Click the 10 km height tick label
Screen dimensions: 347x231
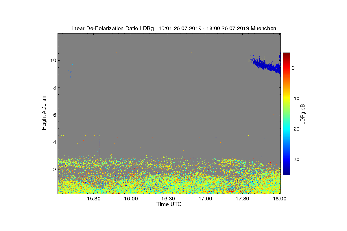53,60
